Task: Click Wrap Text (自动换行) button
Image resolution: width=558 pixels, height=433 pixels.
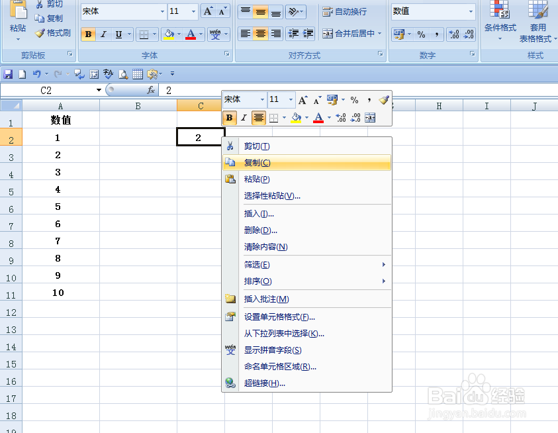Action: [x=344, y=12]
